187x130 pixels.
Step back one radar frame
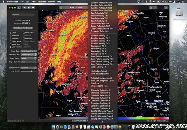(x=24, y=8)
